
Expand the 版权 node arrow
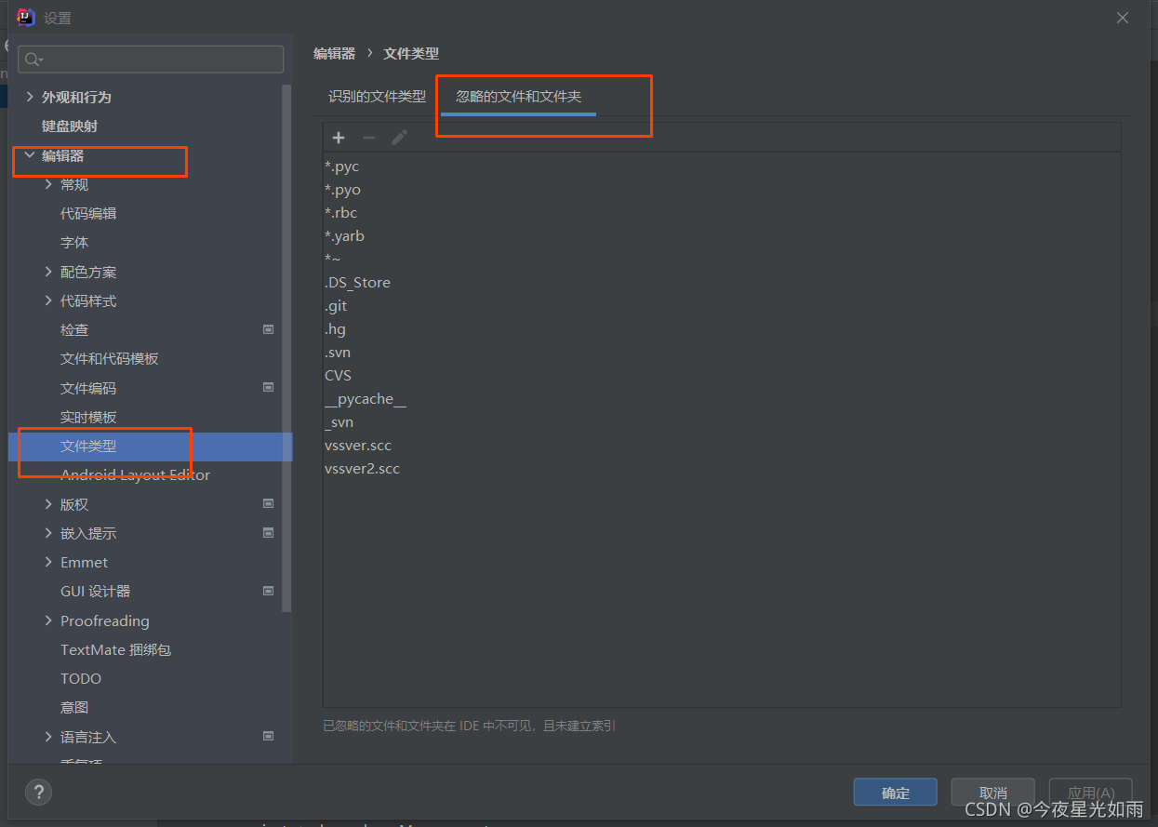tap(48, 504)
